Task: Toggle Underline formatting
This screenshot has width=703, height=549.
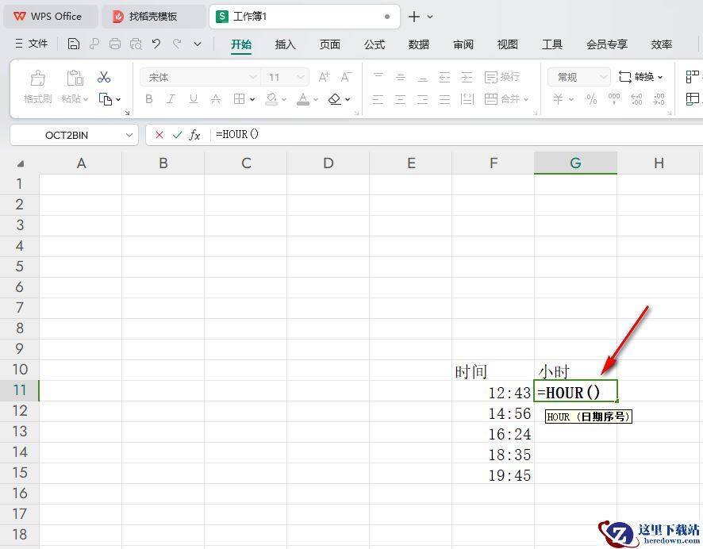Action: (x=194, y=99)
